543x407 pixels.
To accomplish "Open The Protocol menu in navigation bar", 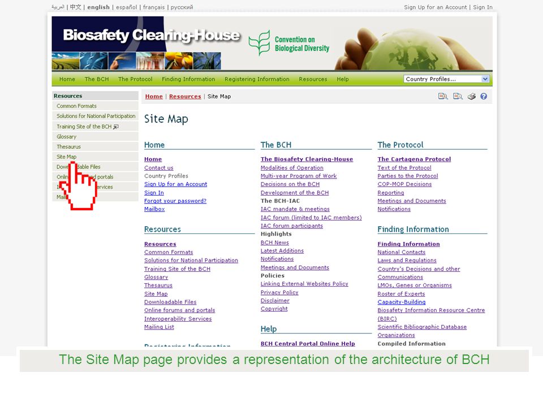I will [135, 79].
